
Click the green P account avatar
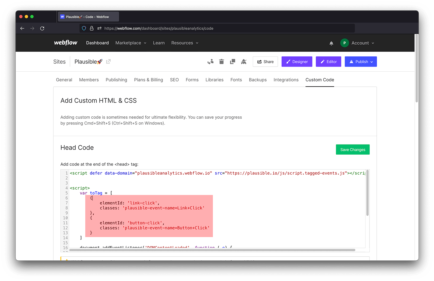pos(344,43)
